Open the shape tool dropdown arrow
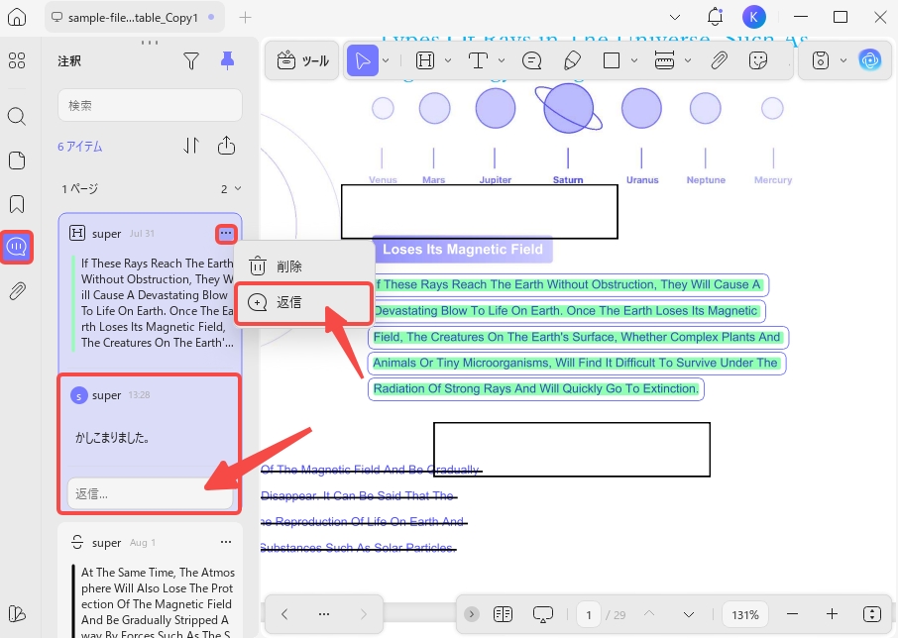This screenshot has width=898, height=638. point(634,60)
